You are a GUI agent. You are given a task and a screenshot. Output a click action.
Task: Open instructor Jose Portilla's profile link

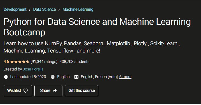pos(33,69)
